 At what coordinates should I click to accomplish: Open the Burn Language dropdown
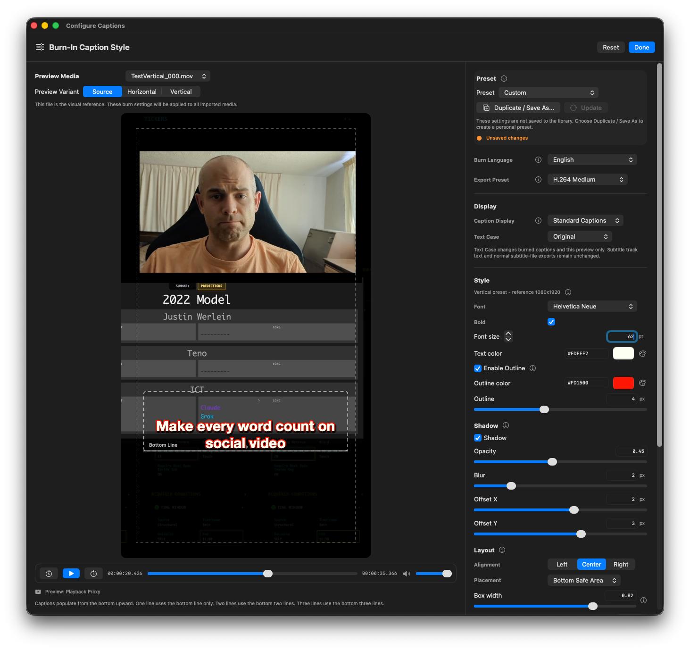coord(592,160)
